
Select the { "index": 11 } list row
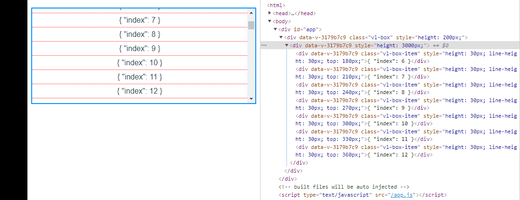click(x=139, y=77)
